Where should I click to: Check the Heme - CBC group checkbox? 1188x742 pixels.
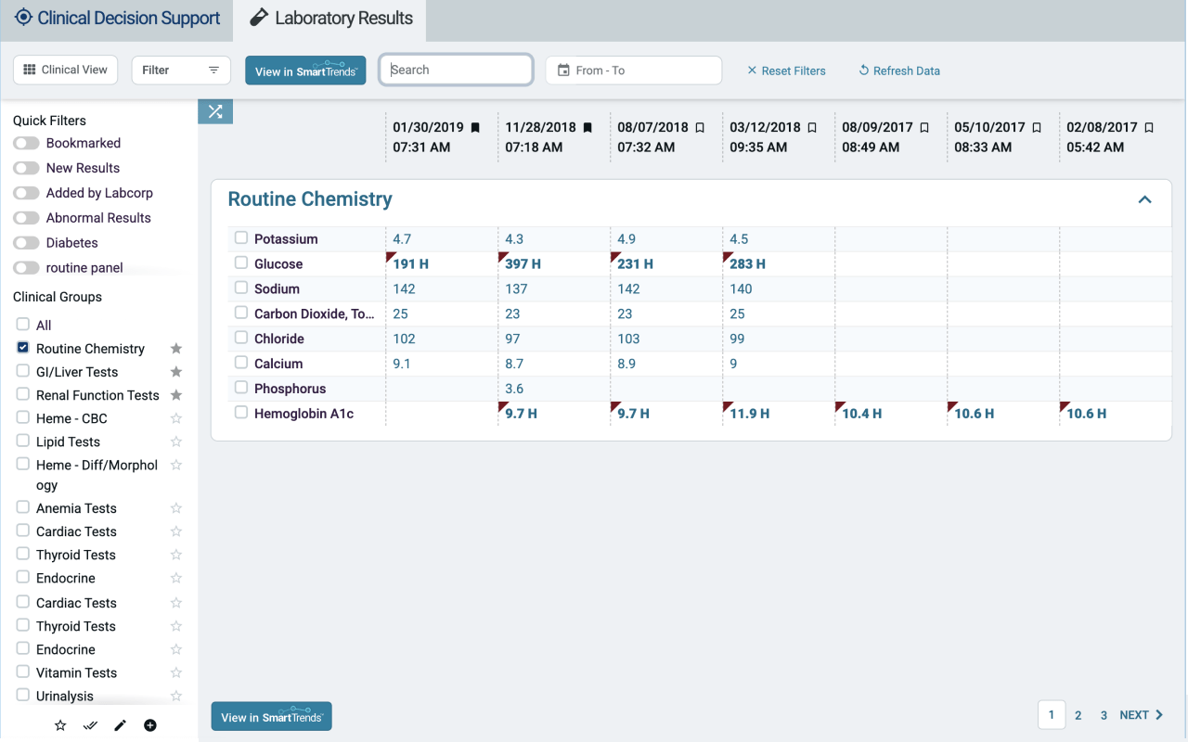click(23, 418)
